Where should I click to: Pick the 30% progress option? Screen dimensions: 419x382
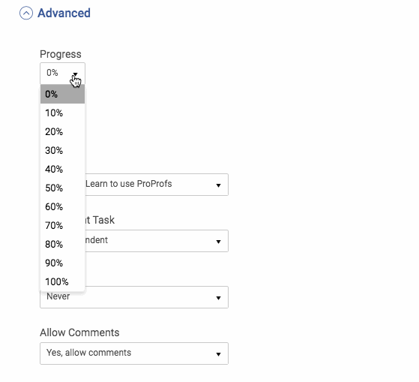(x=62, y=150)
